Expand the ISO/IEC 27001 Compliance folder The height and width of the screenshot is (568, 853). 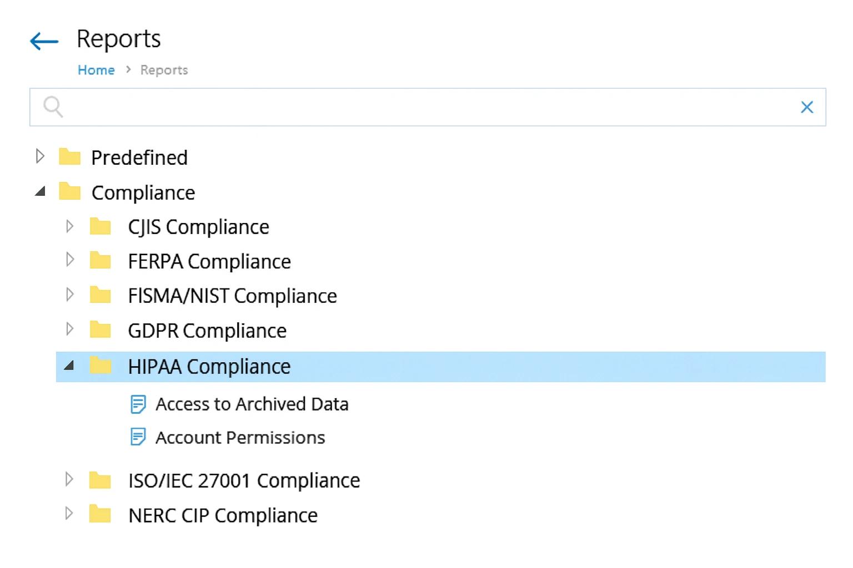point(70,479)
